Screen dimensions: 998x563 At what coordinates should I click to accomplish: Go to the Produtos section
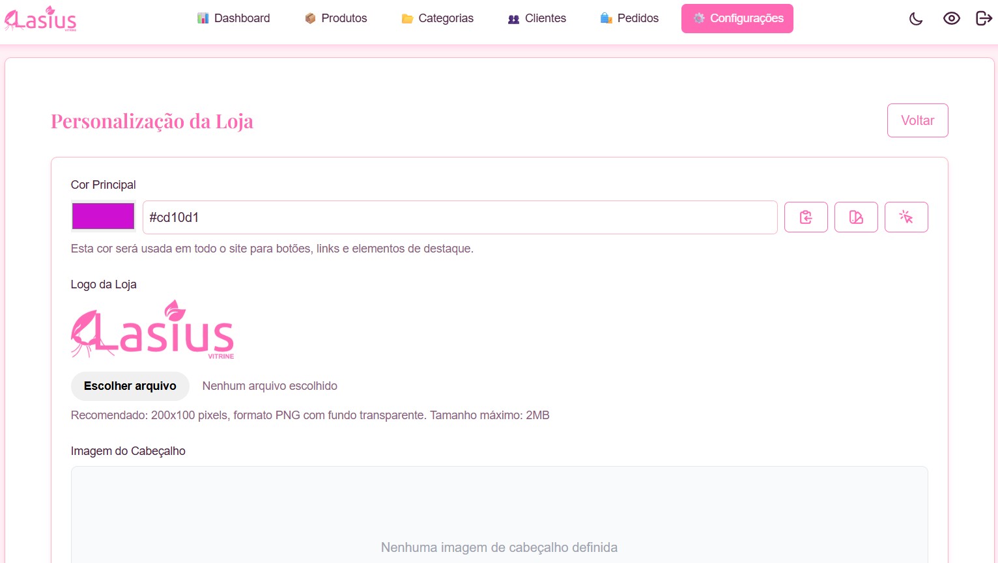(335, 18)
